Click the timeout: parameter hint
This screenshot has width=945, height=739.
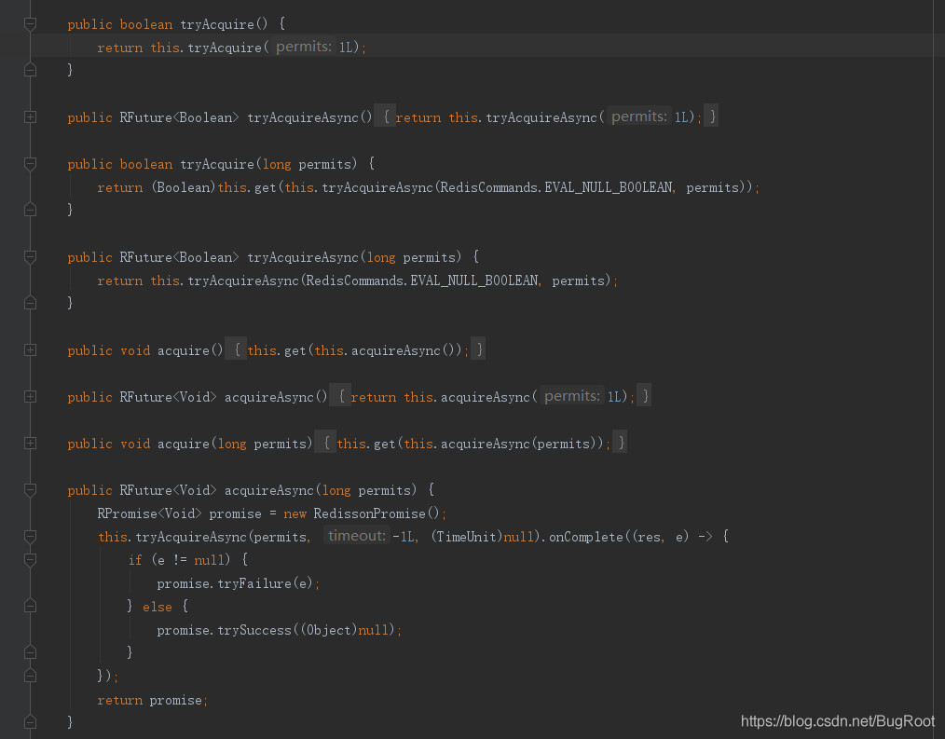click(x=357, y=535)
